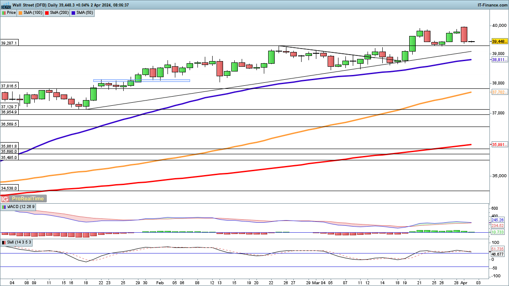Click the 37,816.5 level label
Viewport: 509px width, 286px height.
[x=9, y=86]
